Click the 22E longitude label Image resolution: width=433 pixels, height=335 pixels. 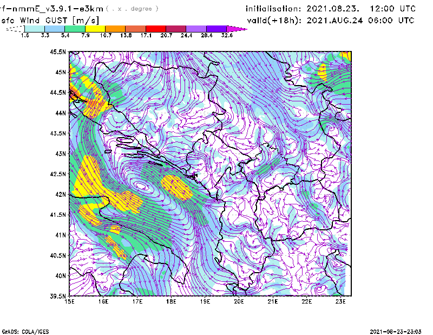[306, 301]
